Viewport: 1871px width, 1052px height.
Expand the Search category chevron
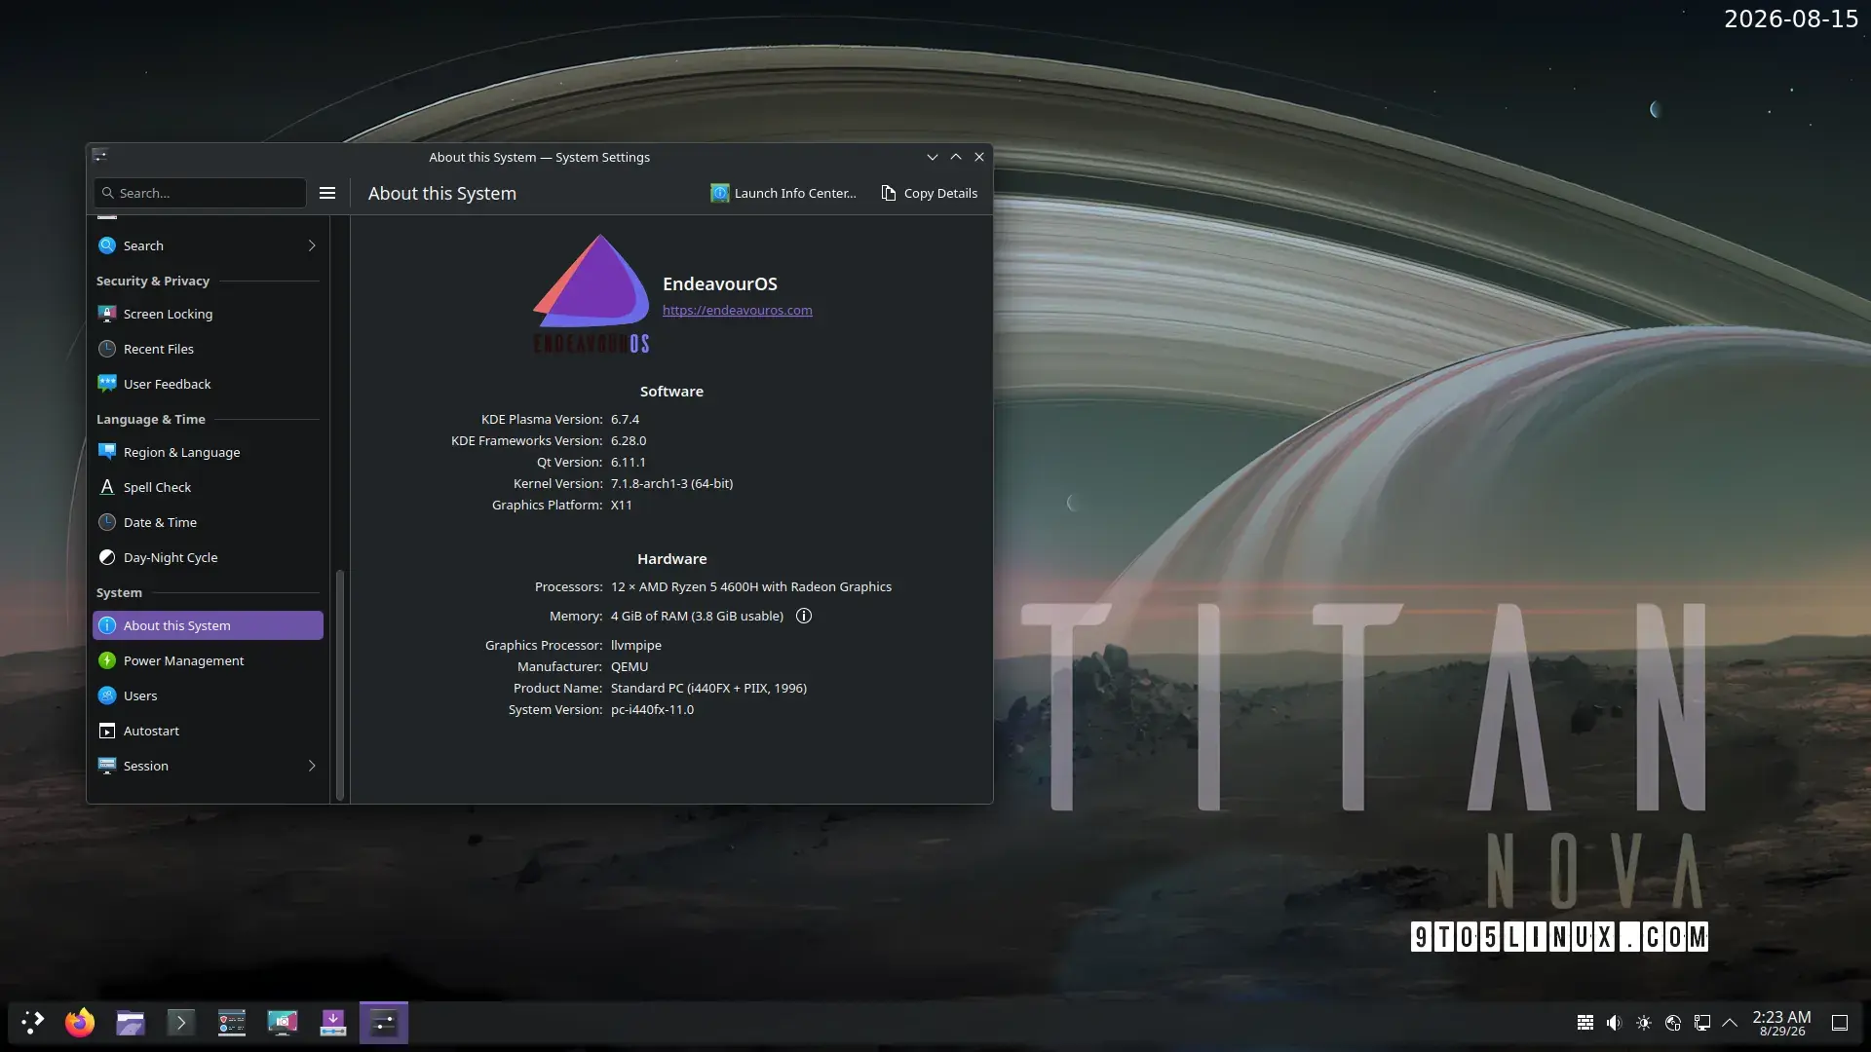312,245
